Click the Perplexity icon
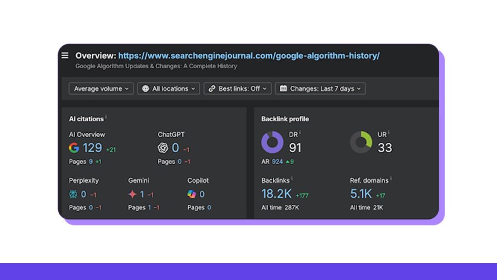Screen dimensions: 497x280 pyautogui.click(x=73, y=194)
